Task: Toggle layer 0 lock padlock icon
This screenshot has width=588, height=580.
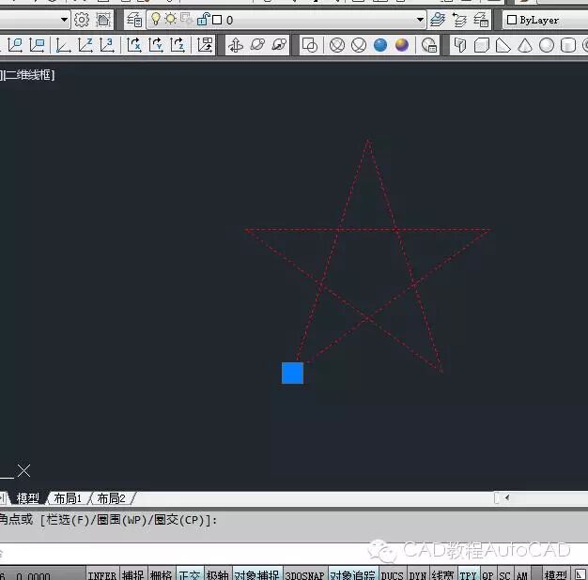Action: point(203,19)
